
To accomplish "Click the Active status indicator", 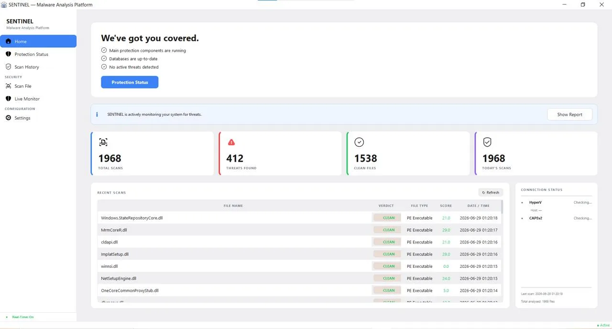I will point(603,325).
